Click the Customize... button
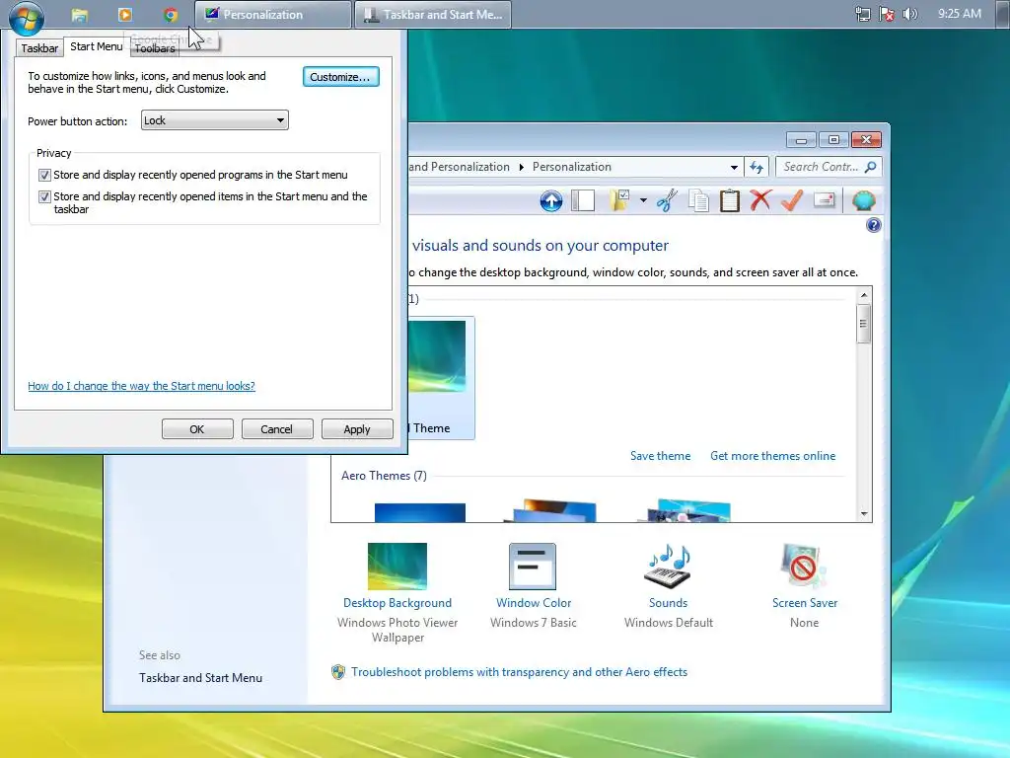Viewport: 1010px width, 758px height. pos(340,77)
